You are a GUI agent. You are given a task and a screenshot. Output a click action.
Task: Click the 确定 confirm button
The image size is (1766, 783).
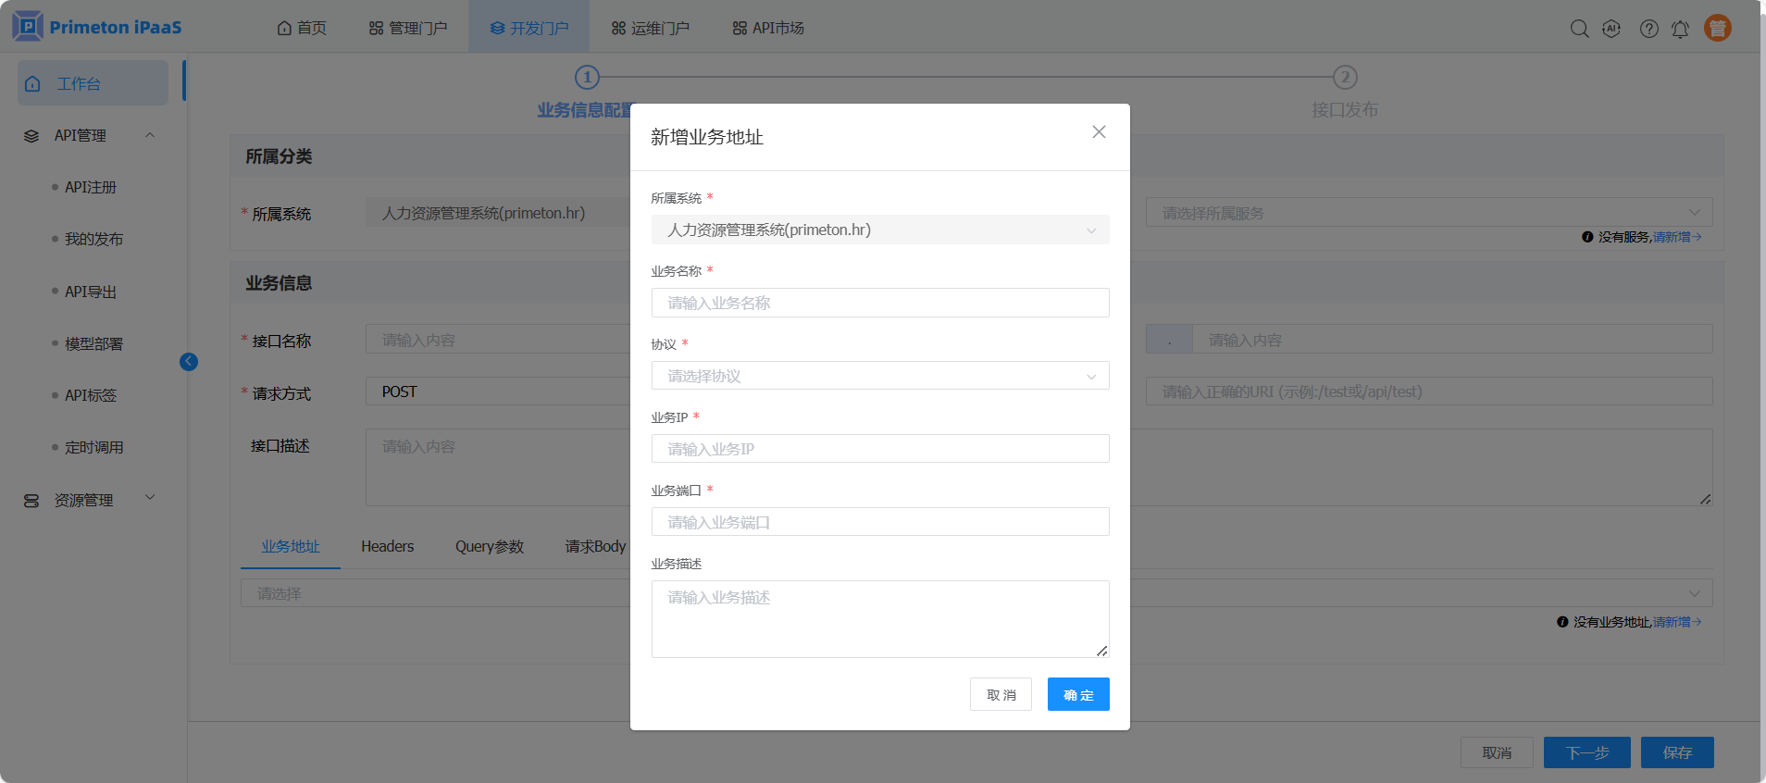1077,695
